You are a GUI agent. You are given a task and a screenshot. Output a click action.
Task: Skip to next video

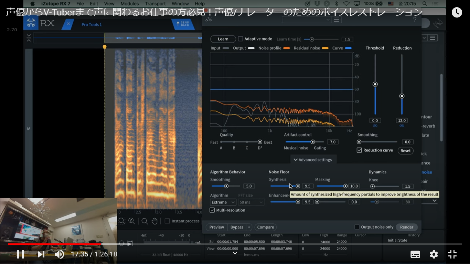click(x=41, y=254)
